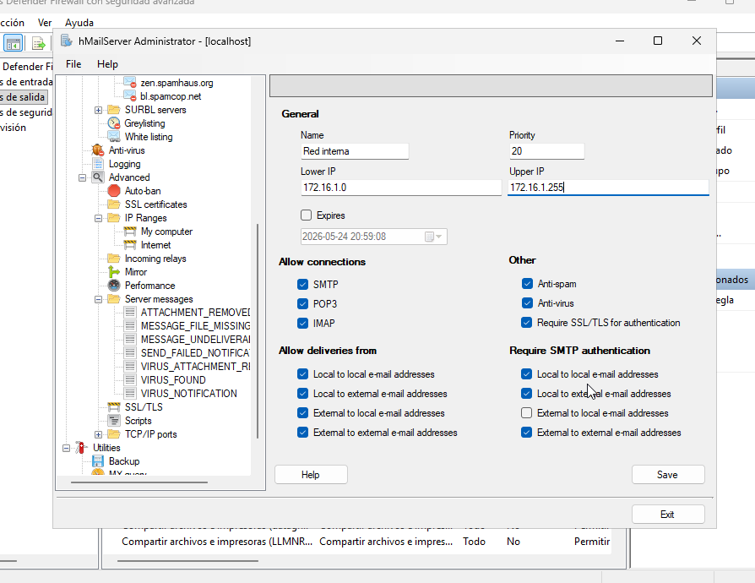Click the Upper IP field

tap(608, 188)
